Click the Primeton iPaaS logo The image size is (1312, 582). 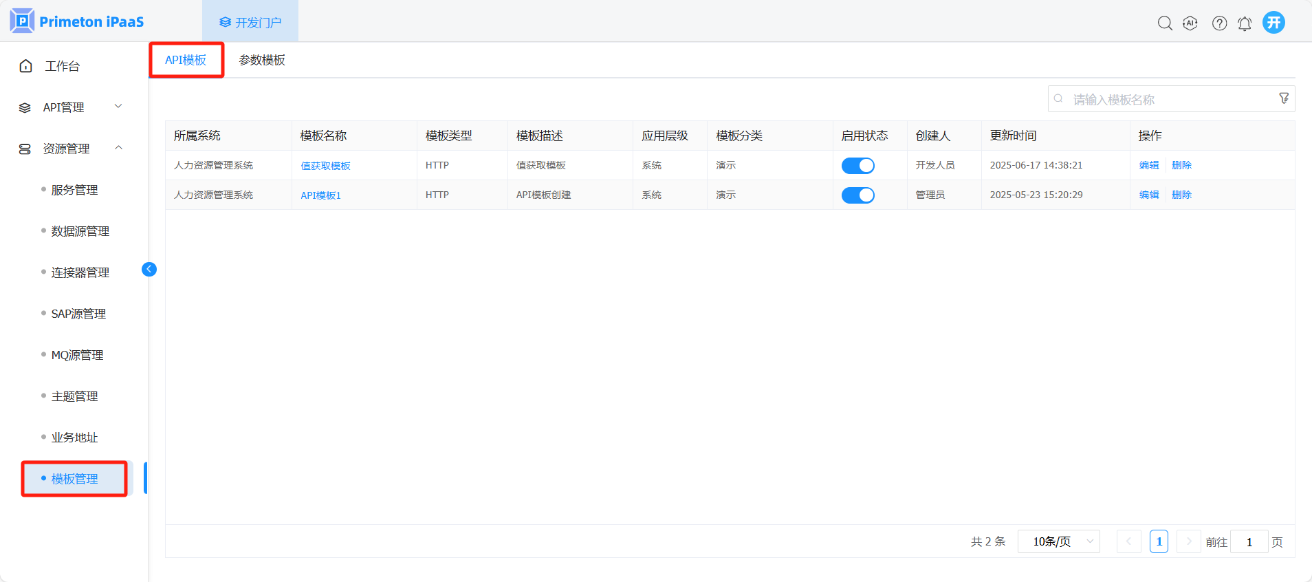pos(77,21)
